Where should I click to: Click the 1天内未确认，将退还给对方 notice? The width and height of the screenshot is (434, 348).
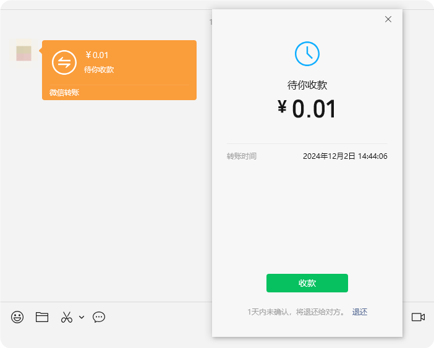pyautogui.click(x=296, y=312)
